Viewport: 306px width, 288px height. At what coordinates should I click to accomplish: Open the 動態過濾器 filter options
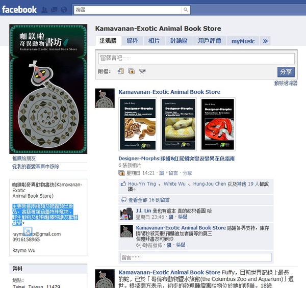(286, 83)
